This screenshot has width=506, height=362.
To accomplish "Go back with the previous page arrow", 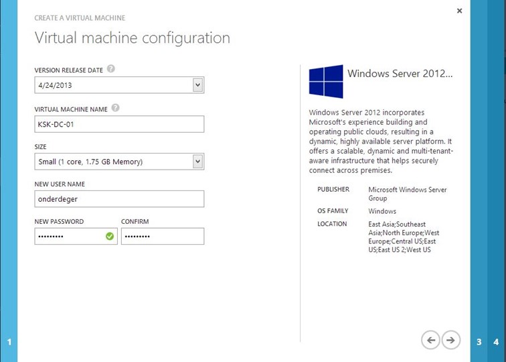I will click(430, 340).
